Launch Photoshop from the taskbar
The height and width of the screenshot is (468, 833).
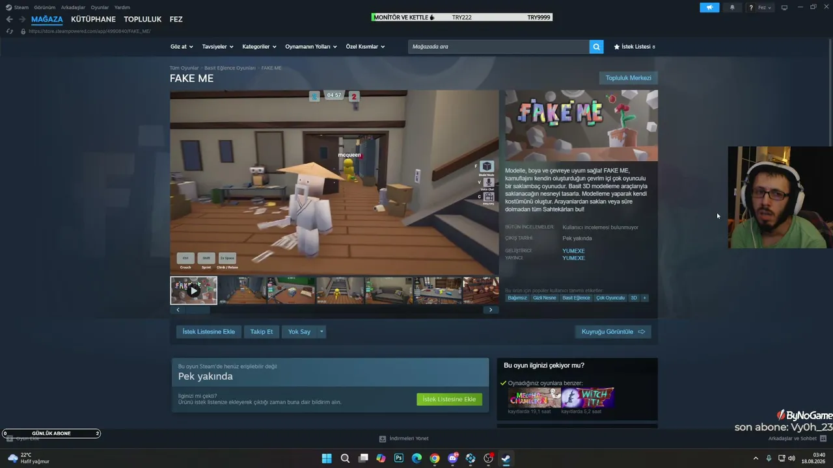click(x=399, y=458)
